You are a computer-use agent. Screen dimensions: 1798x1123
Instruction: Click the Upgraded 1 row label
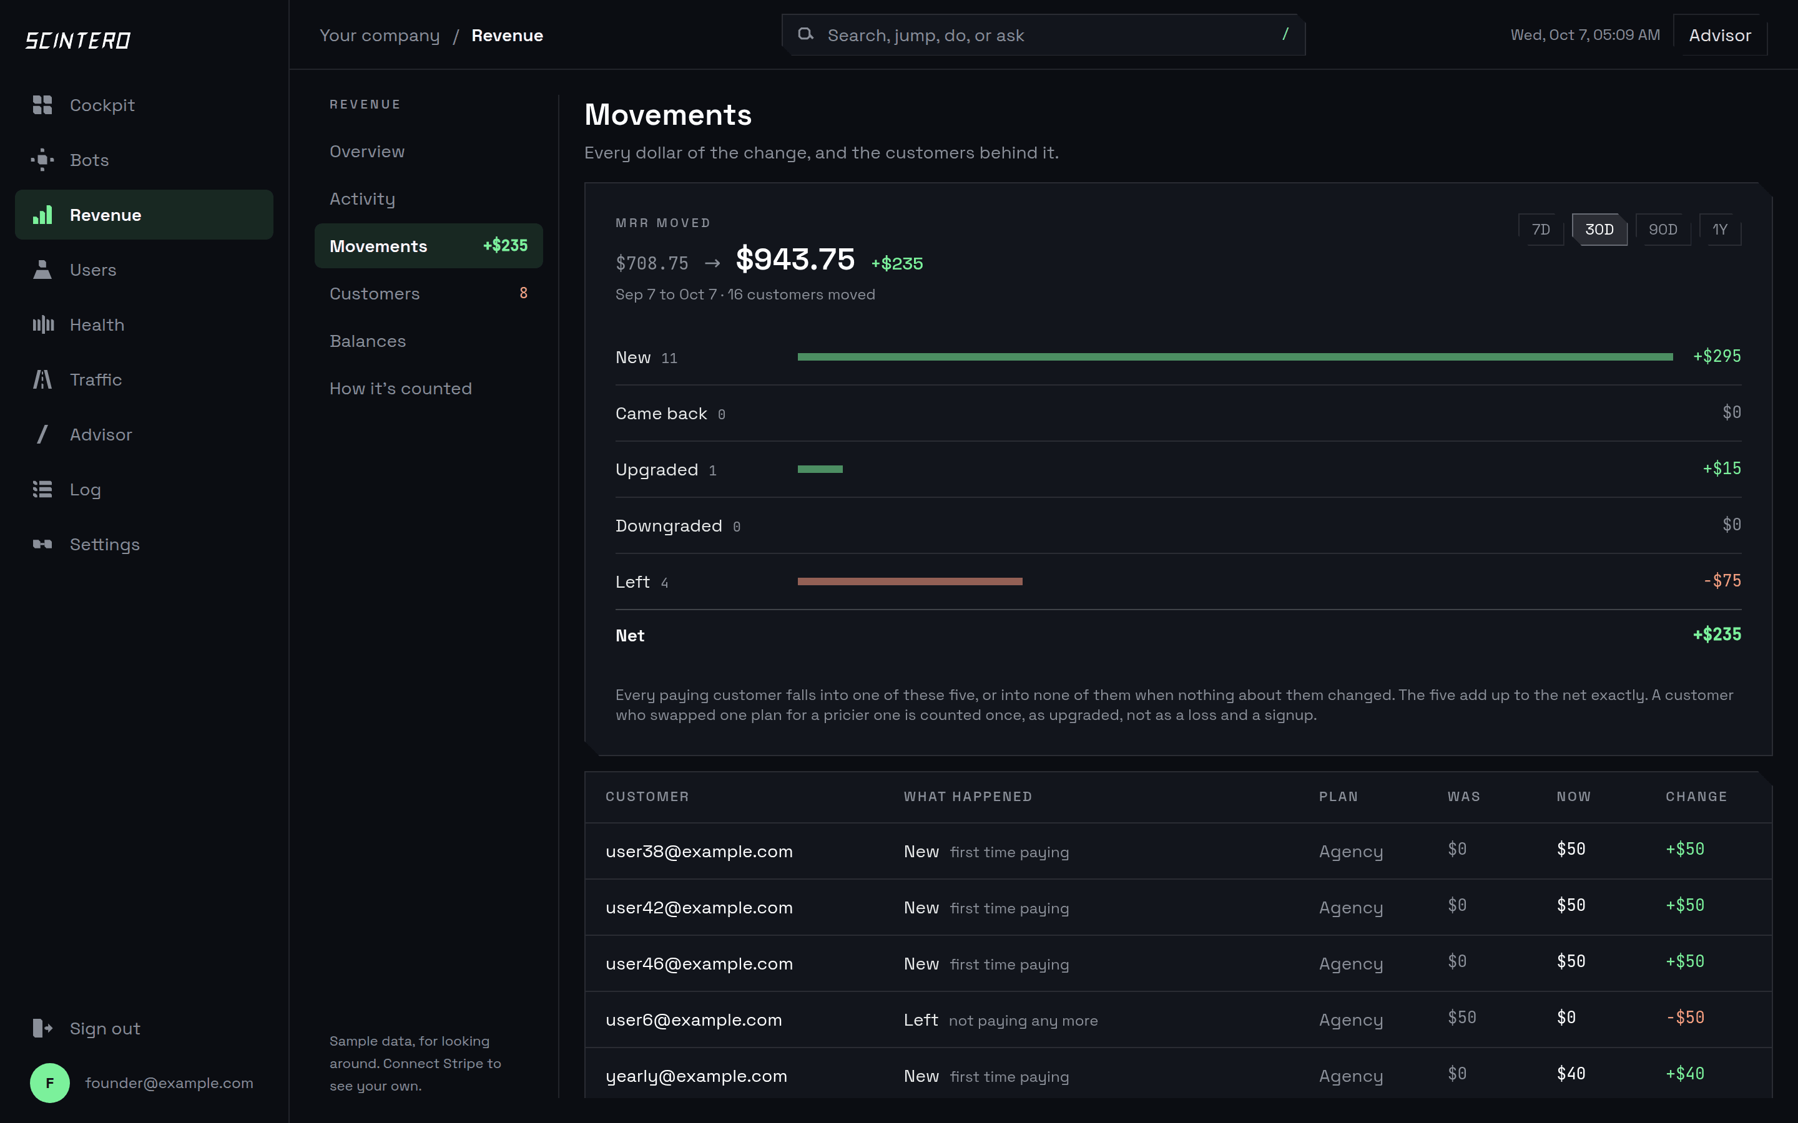(x=666, y=469)
